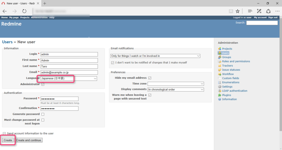The height and width of the screenshot is (150, 282).
Task: Click the browser Share icon
Action: (x=268, y=11)
